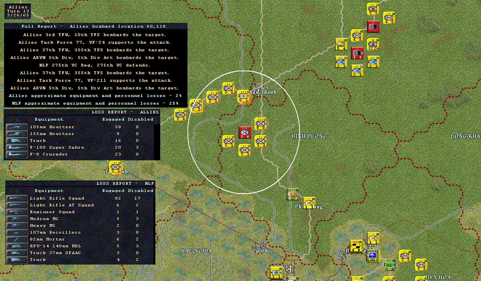Click the Cu Chi town label
Screen dimensions: 481x281
pos(261,251)
